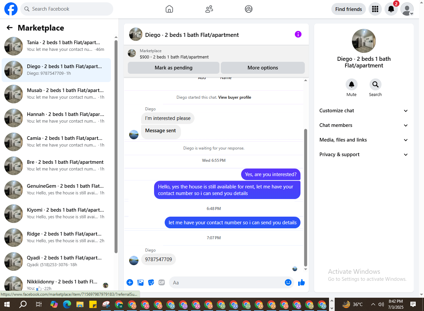Click the chat messages scrollbar
Viewport: 424px width, 311px height.
[306, 198]
